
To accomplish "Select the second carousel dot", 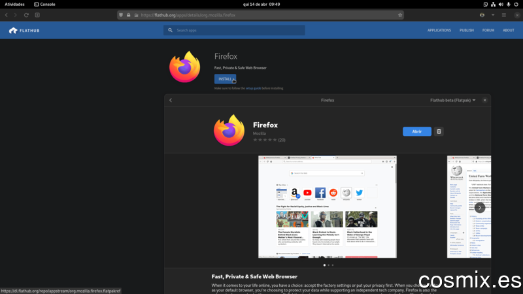I will 329,265.
